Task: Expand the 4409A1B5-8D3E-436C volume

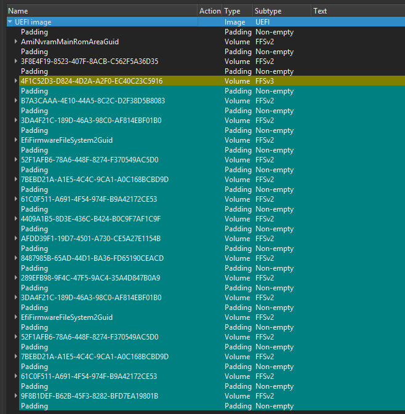Action: [x=16, y=219]
